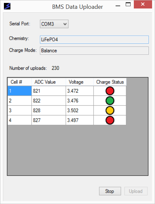Open the COM3 serial port dropdown
155x204 pixels.
pyautogui.click(x=54, y=24)
